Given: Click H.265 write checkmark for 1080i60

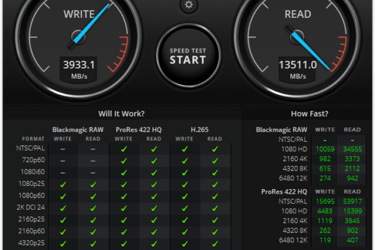Looking at the screenshot, I should click(x=185, y=172).
